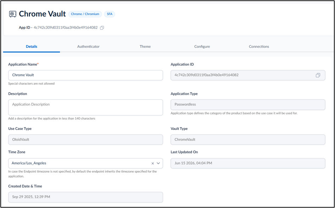Go to the Configure tab
The image size is (335, 208).
202,47
